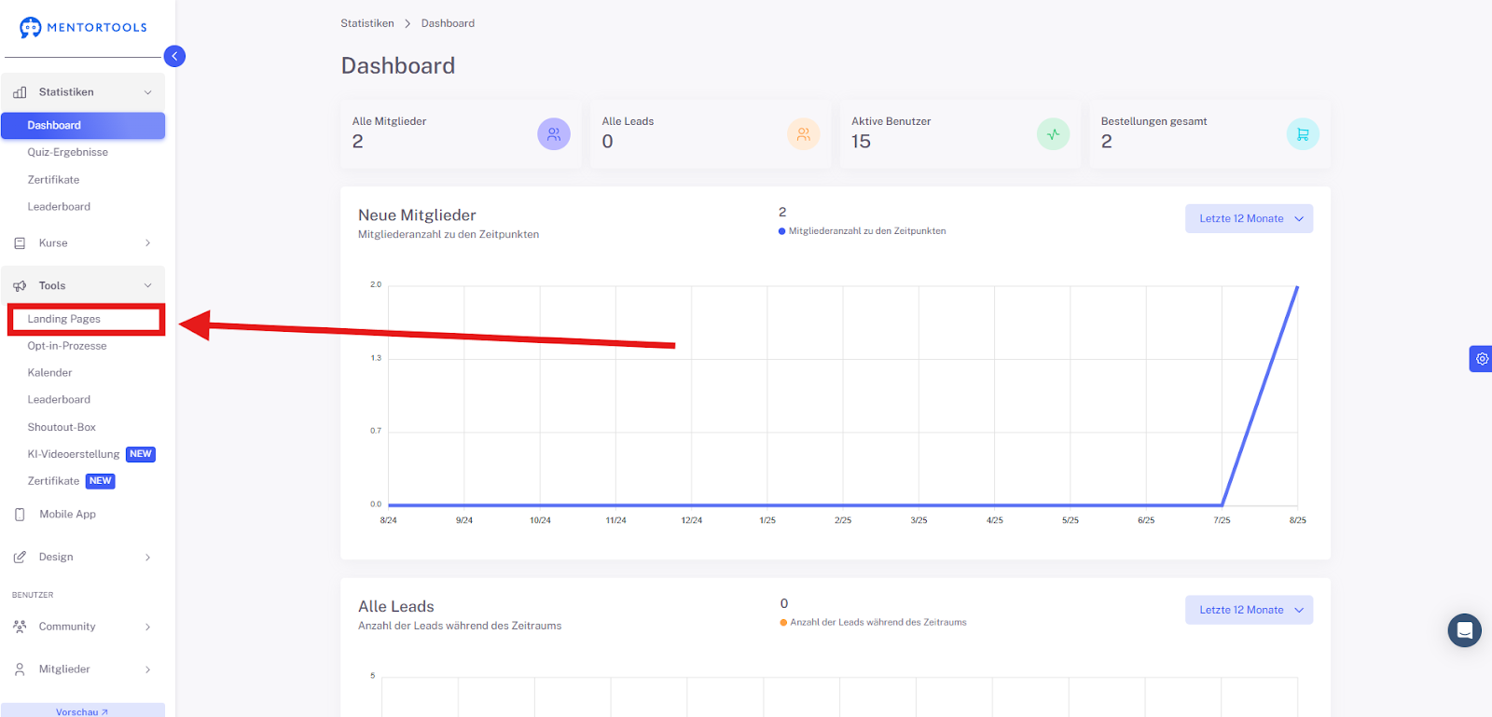Click the Alle Mitglieder stat card value
1492x717 pixels.
coord(357,142)
